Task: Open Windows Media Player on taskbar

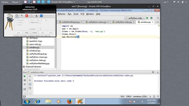Action: point(58,102)
